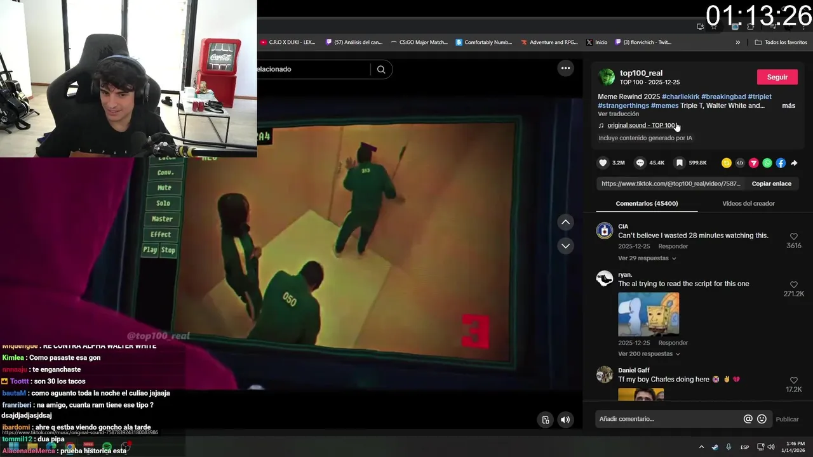Click 'Ver traducción' link

click(x=618, y=114)
